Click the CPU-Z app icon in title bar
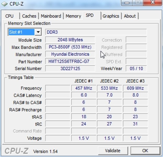Viewport: 163px width, 157px height. click(4, 4)
